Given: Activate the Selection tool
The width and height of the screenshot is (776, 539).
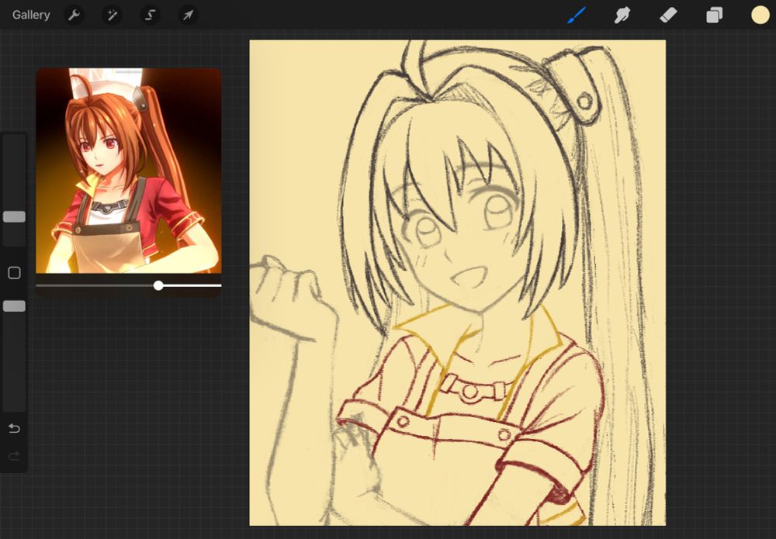Looking at the screenshot, I should pos(150,15).
